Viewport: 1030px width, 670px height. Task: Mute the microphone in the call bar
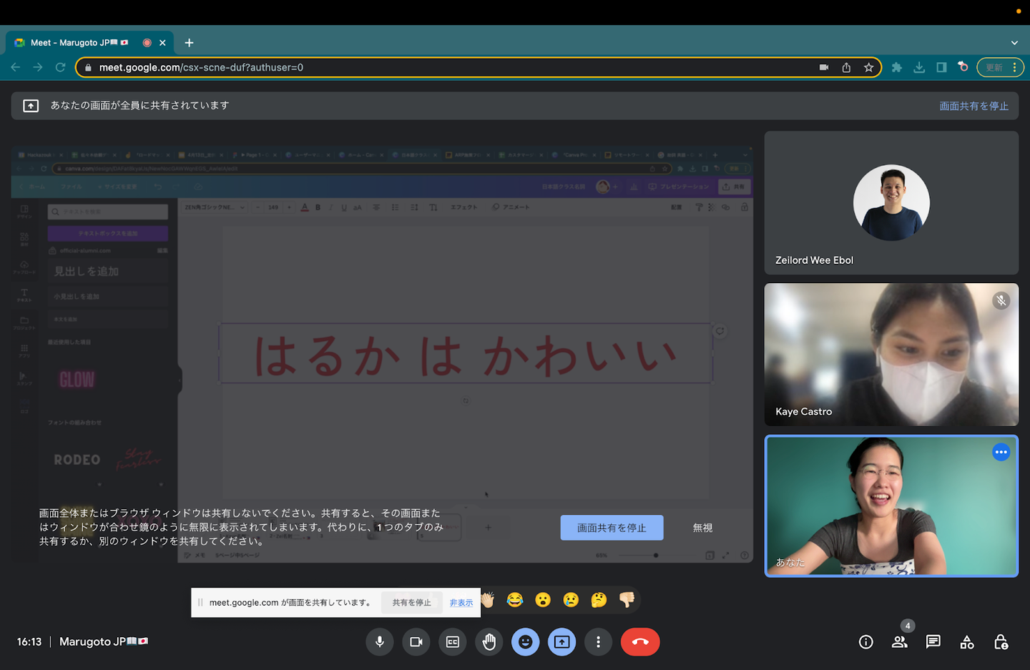coord(380,642)
